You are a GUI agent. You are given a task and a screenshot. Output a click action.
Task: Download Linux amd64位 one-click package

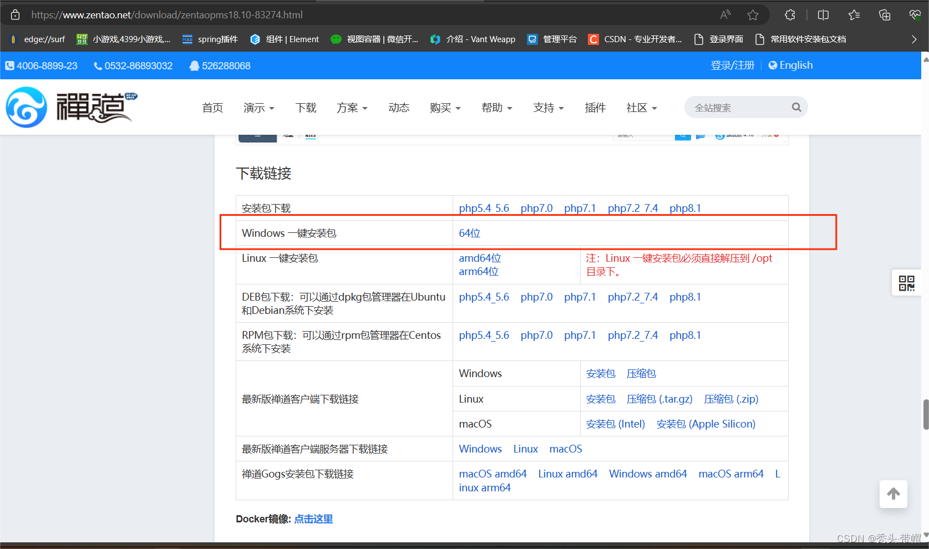pyautogui.click(x=480, y=258)
